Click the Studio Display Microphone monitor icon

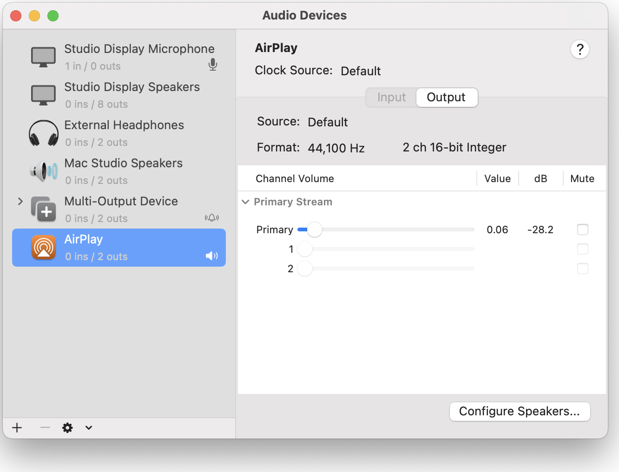pos(43,58)
